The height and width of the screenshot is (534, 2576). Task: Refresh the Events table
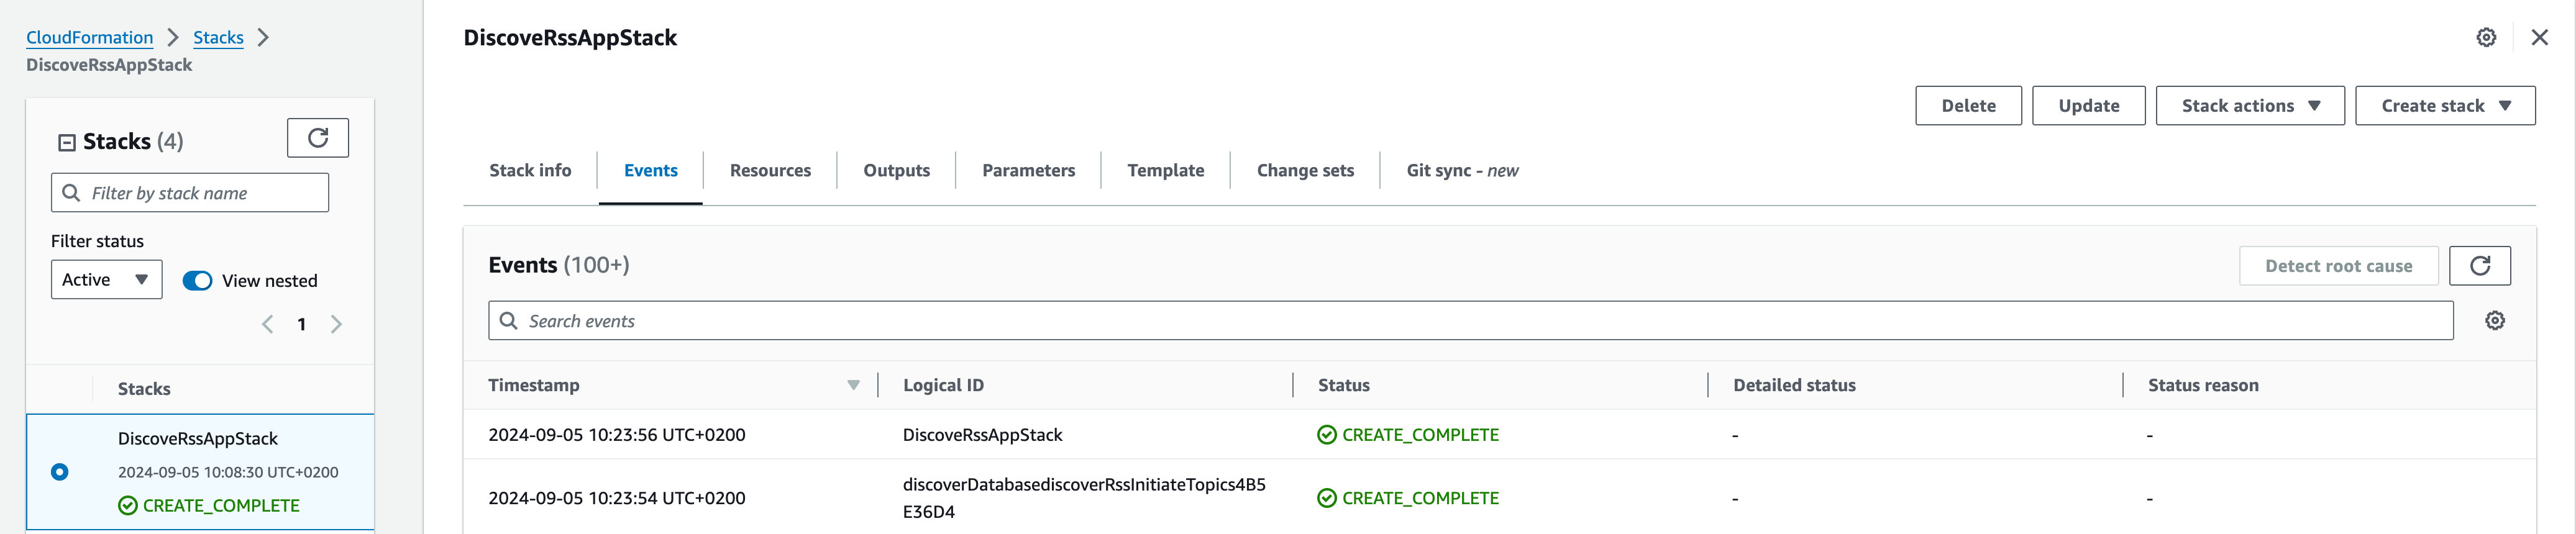[x=2479, y=266]
